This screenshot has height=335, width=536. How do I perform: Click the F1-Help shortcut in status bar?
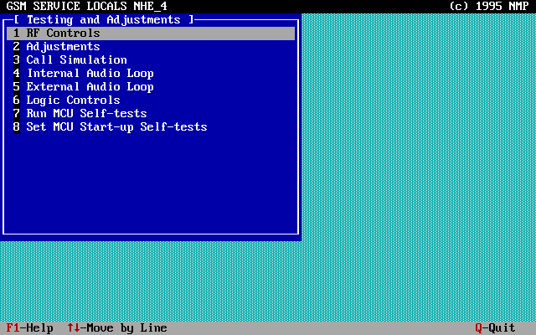29,328
